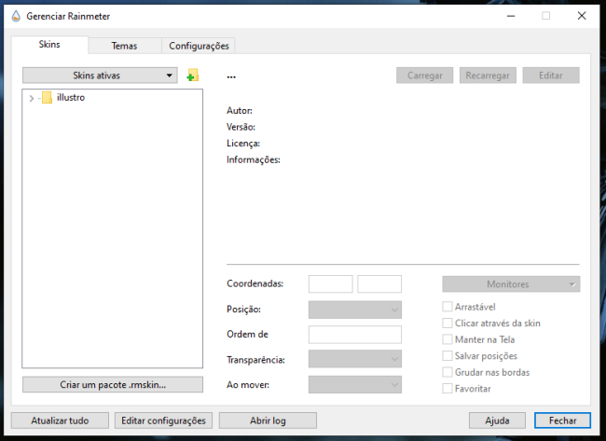Toggle the Arrastável checkbox
This screenshot has width=606, height=441.
[448, 307]
